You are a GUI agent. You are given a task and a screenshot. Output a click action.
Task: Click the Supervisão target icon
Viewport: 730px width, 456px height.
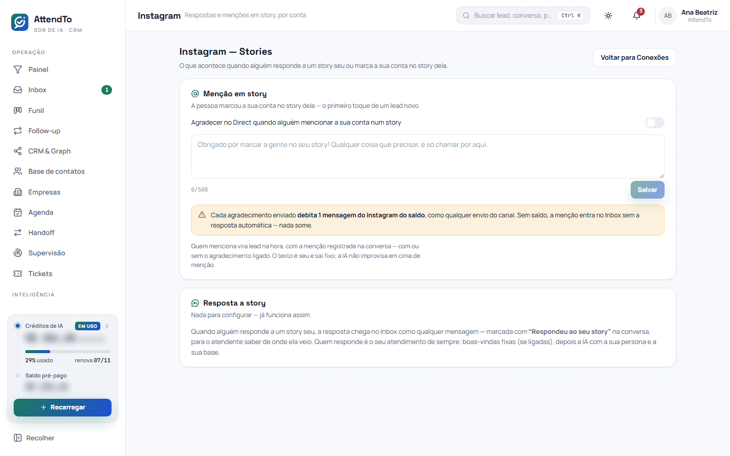(18, 253)
